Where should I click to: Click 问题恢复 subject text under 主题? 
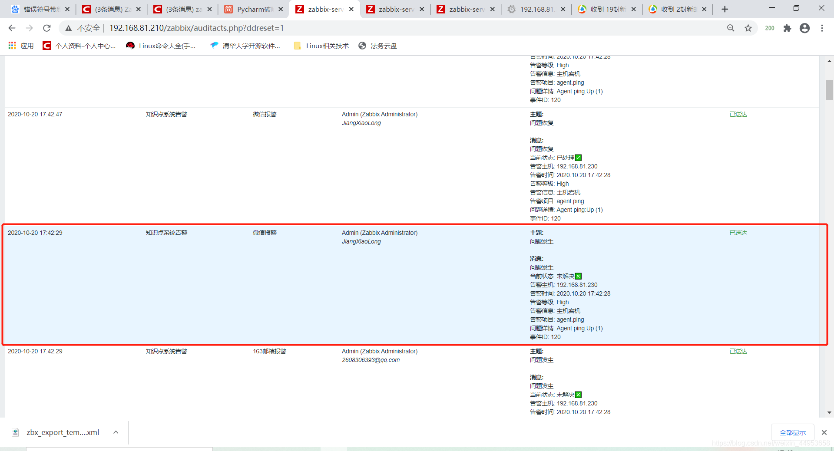click(x=542, y=123)
